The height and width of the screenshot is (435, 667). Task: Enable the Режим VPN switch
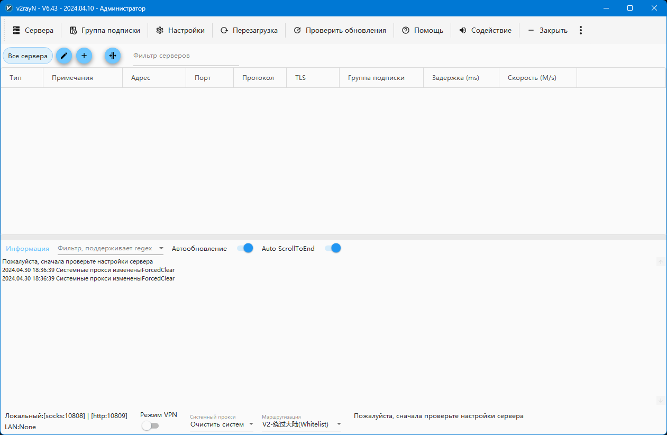(x=150, y=426)
